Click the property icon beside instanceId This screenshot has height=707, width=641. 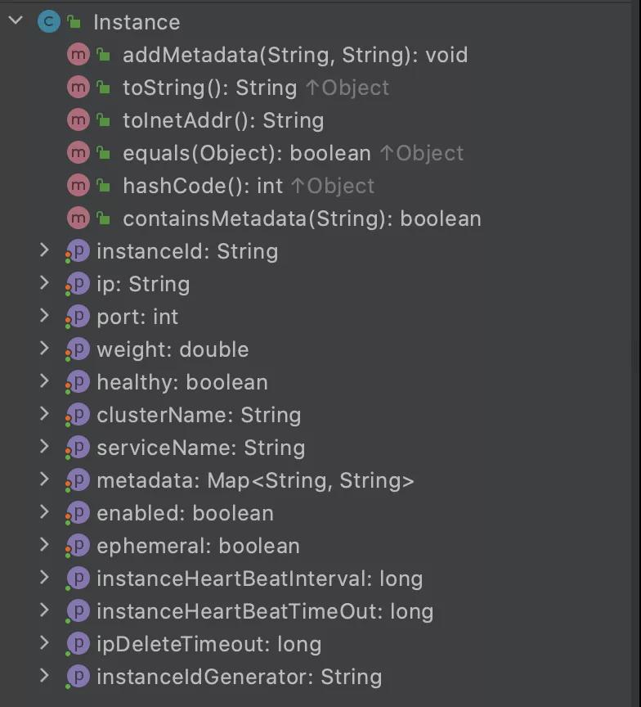coord(77,251)
